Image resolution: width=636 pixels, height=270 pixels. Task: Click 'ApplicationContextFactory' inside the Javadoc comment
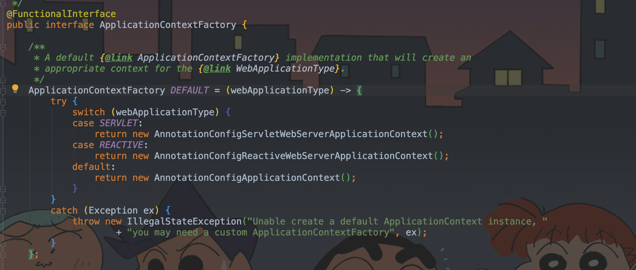pyautogui.click(x=206, y=58)
